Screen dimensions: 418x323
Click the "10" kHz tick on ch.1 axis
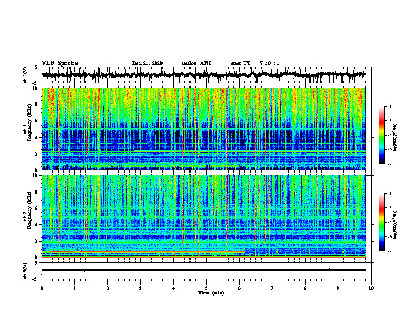36,88
